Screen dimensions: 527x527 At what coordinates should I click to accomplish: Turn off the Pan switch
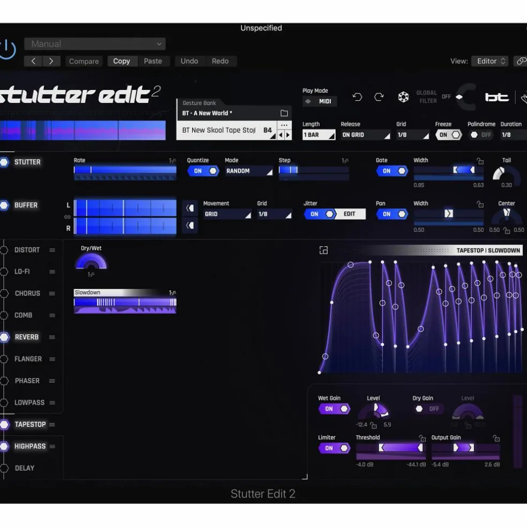(x=392, y=214)
